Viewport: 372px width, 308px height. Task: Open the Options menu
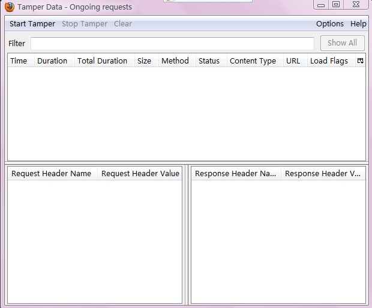(x=330, y=24)
